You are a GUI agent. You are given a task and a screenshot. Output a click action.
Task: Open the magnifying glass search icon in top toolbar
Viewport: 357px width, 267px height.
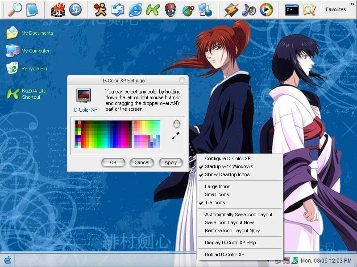click(x=15, y=9)
